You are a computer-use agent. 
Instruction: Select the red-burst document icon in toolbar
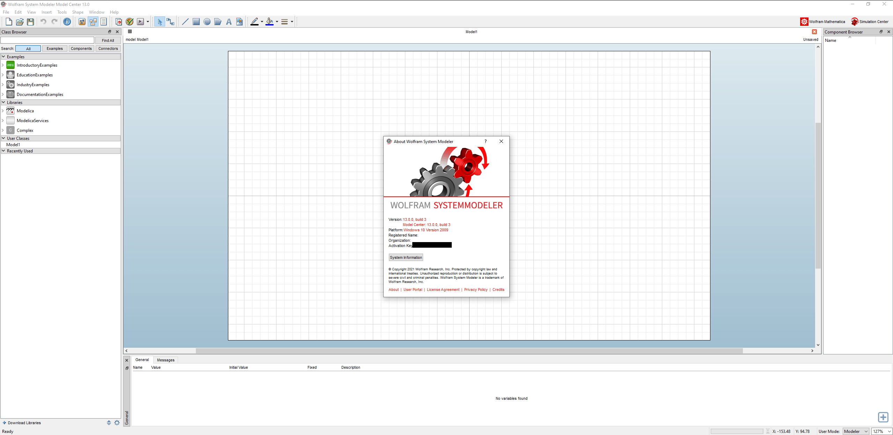(x=119, y=22)
